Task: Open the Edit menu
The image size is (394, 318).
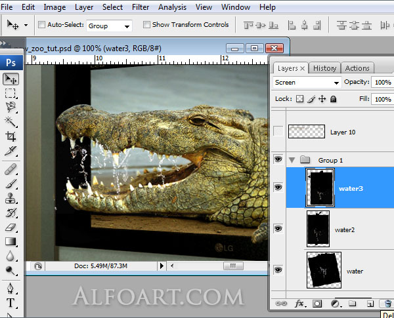Action: pos(28,7)
